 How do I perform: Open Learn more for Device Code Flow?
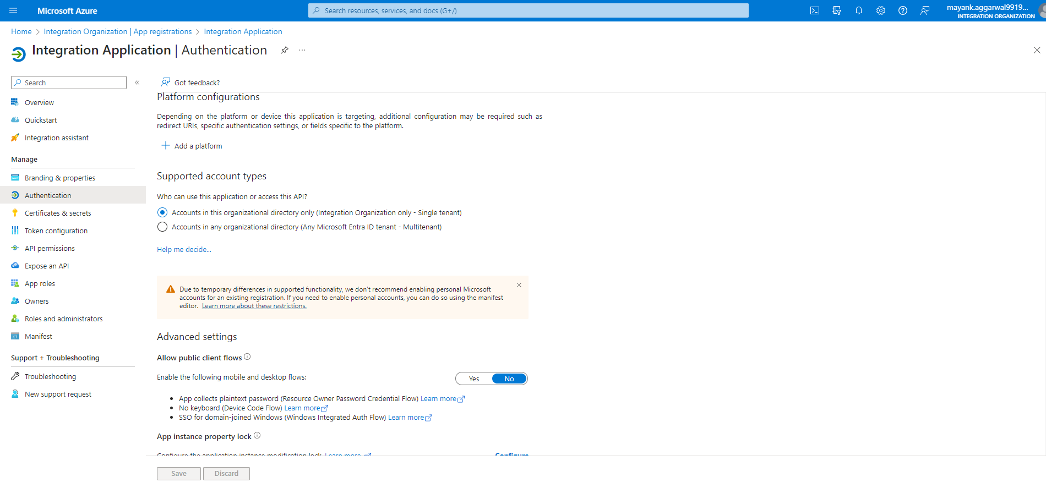(306, 408)
